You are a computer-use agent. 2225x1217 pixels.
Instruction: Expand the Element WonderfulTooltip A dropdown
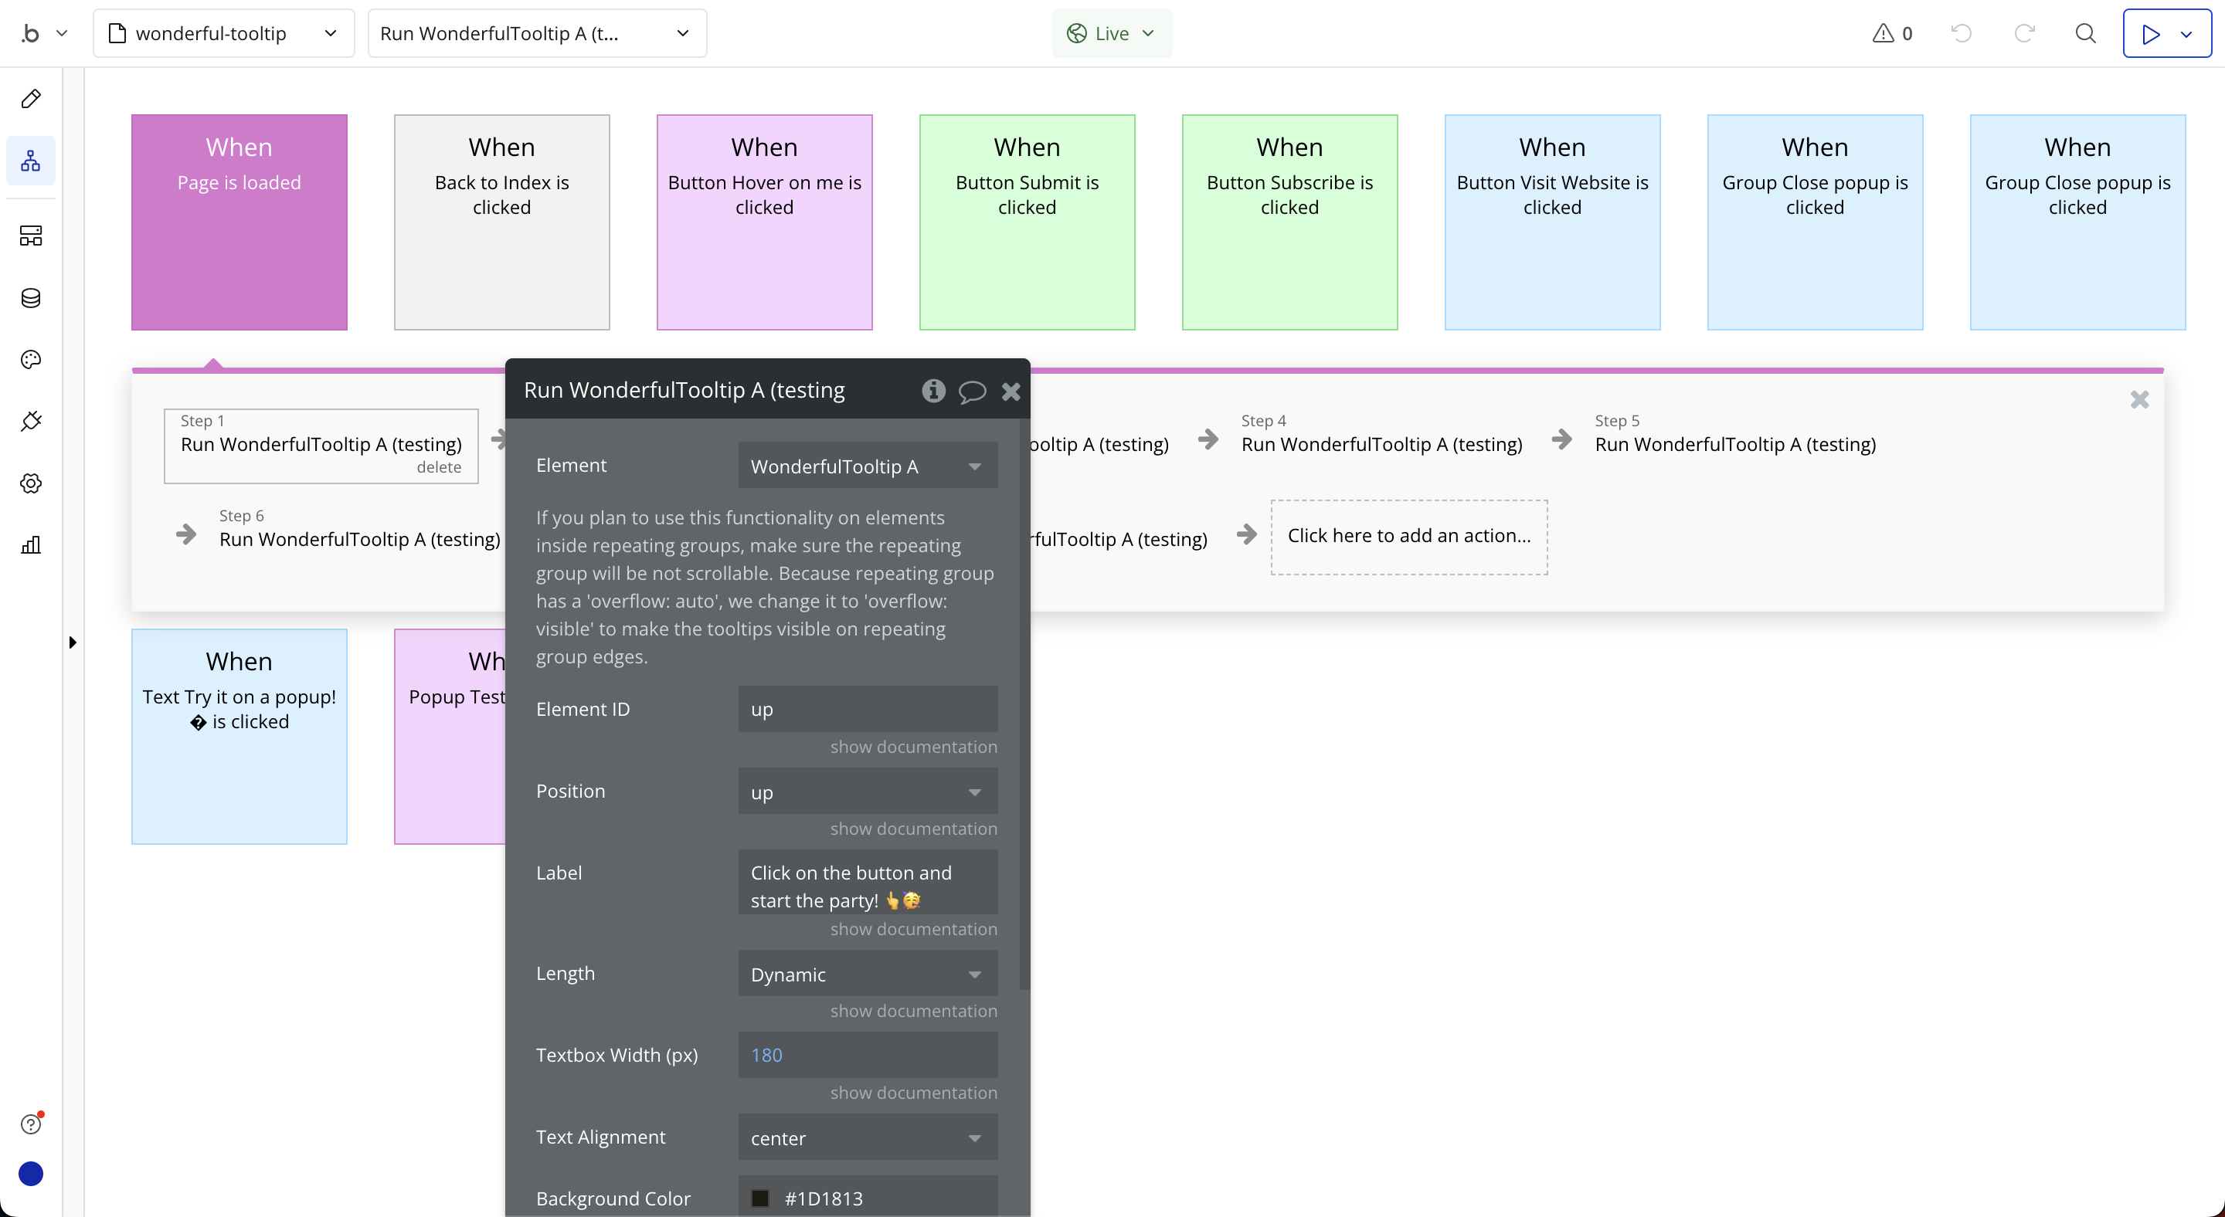pos(867,466)
